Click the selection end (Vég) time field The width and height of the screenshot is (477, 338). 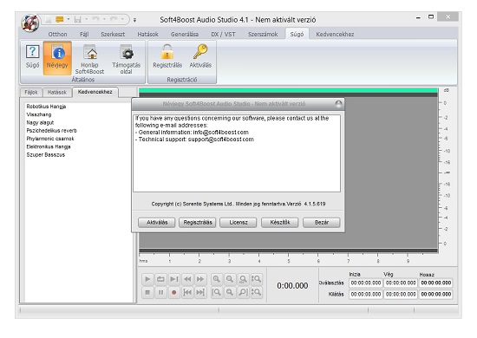[x=401, y=283]
